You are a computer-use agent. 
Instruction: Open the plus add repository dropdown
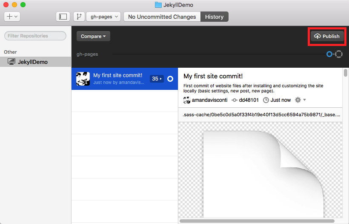click(12, 17)
